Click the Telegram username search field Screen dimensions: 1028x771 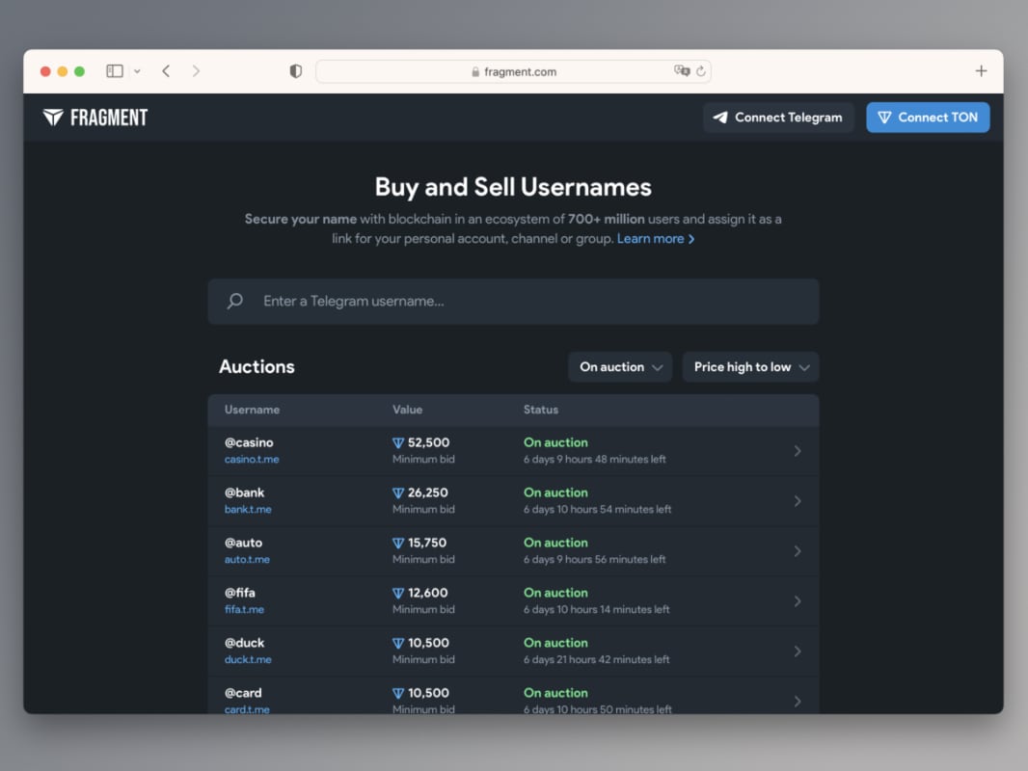tap(513, 302)
